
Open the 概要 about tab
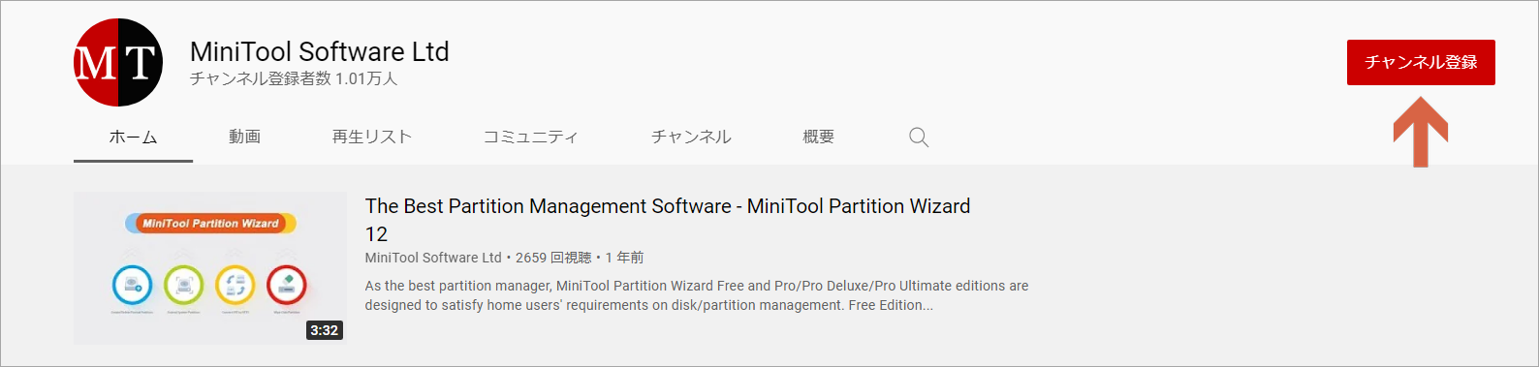[819, 137]
